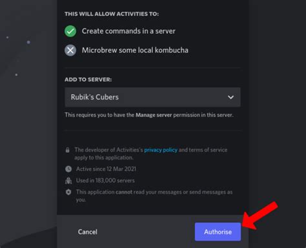Click the Add to Server heading
Viewport: 306px width, 248px height.
pos(88,79)
